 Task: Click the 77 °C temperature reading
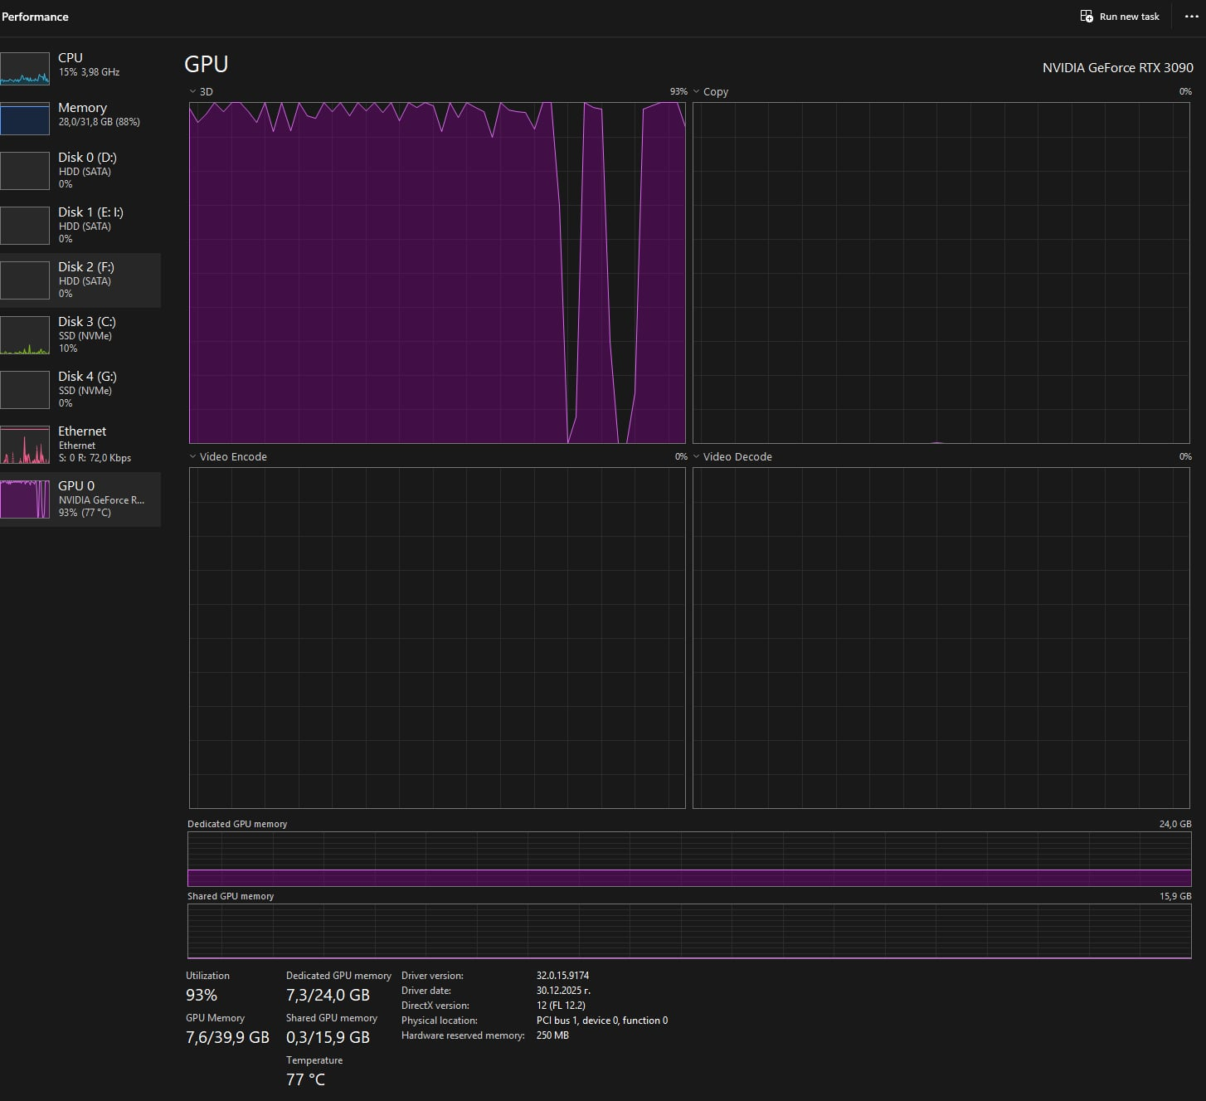[305, 1079]
